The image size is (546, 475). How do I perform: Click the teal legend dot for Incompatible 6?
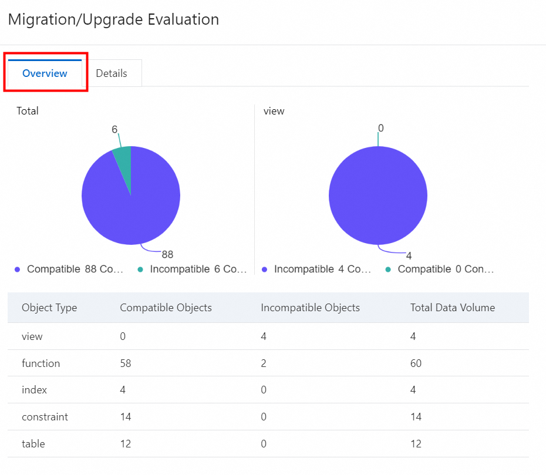click(140, 269)
